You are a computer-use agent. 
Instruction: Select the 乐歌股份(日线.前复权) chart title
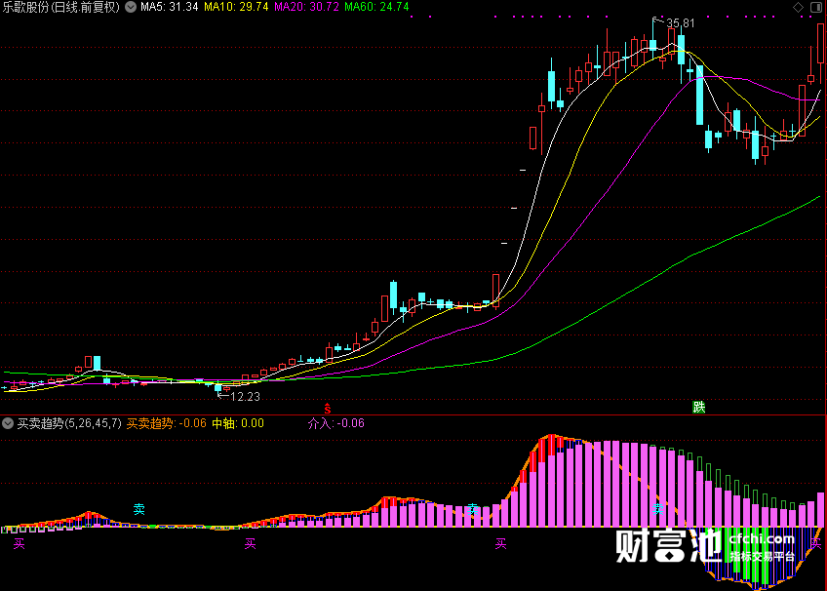pos(60,7)
